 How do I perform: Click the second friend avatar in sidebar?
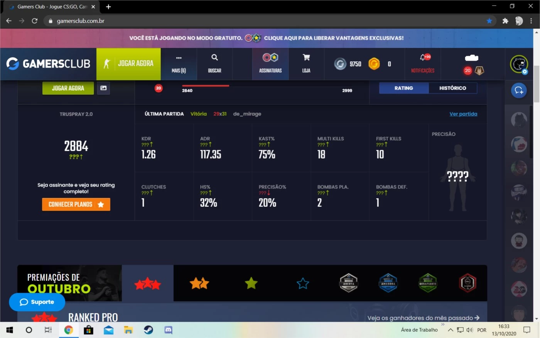click(519, 144)
